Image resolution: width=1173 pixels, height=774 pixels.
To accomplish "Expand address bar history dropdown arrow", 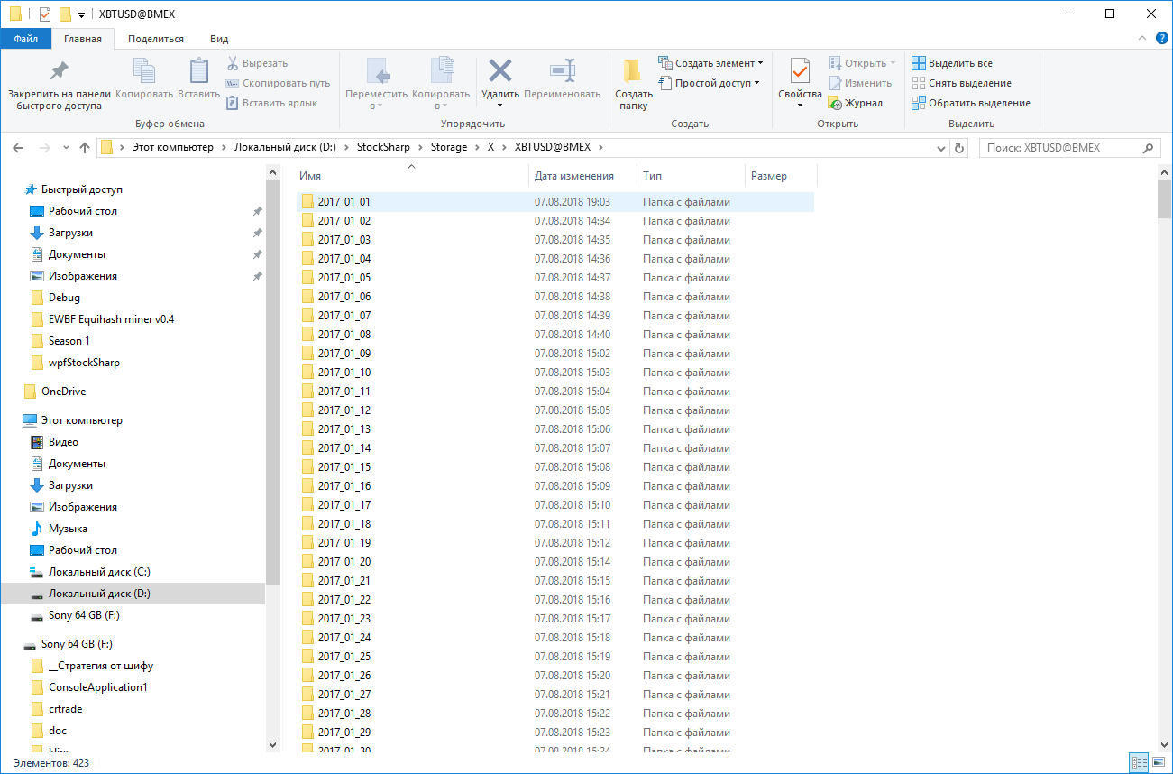I will click(x=941, y=148).
